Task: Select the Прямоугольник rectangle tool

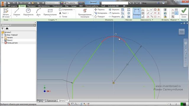Action: pos(50,12)
